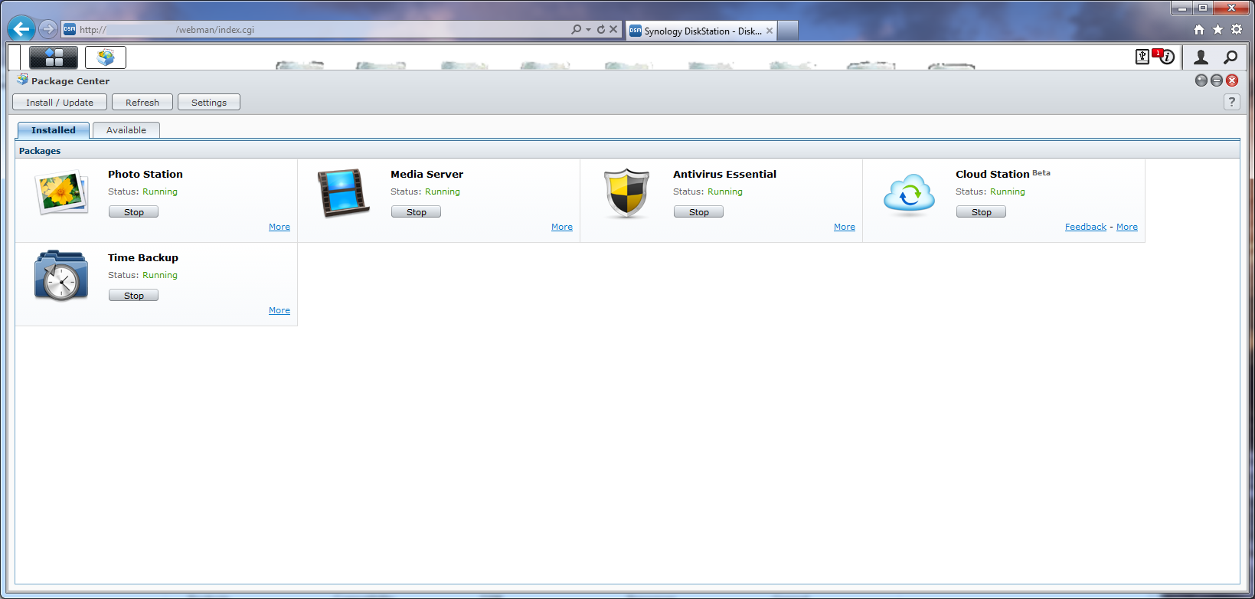Click the browser refresh icon
Screen dimensions: 1255x599
[x=601, y=29]
